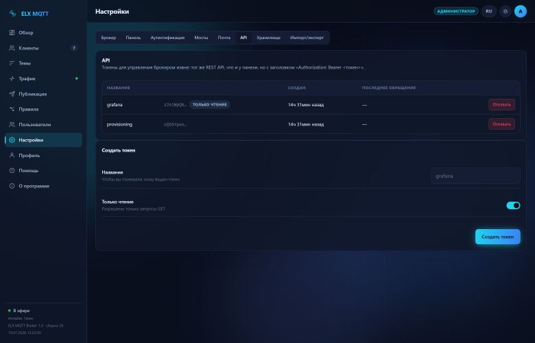535x343 pixels.
Task: Open the Клиенты sidebar icon
Action: 12,48
